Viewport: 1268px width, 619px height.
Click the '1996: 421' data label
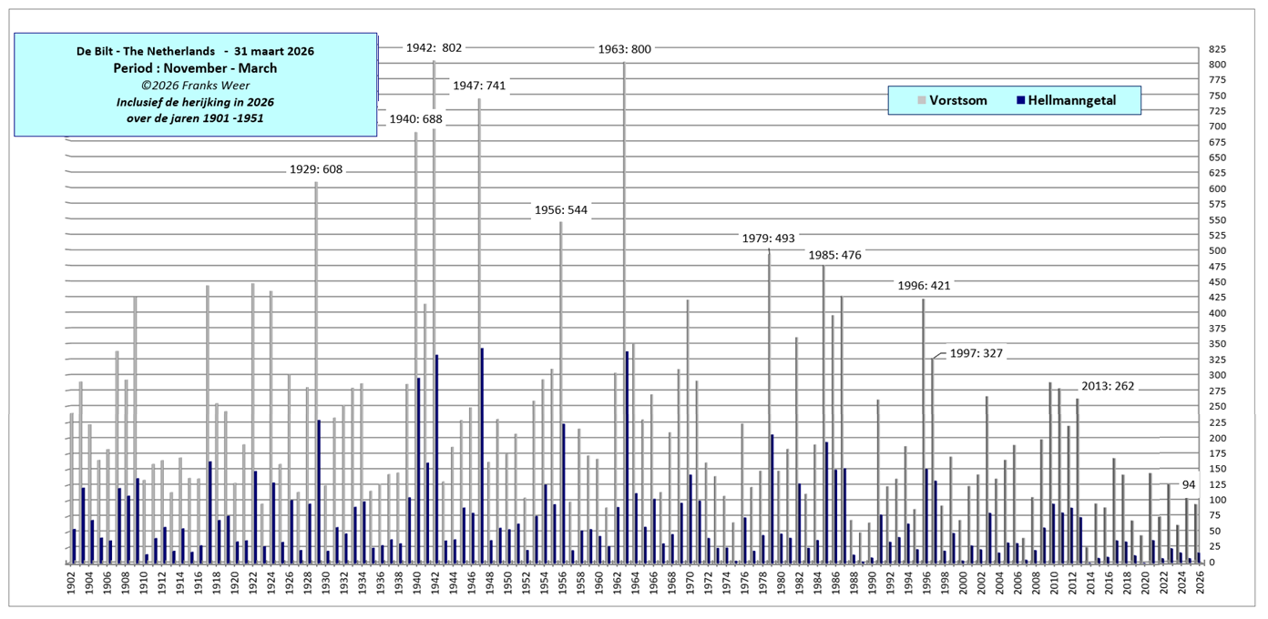point(924,285)
